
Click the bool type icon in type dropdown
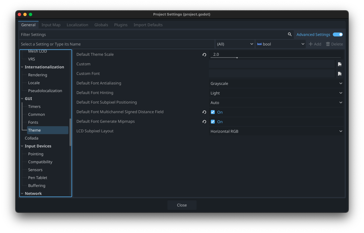point(259,44)
